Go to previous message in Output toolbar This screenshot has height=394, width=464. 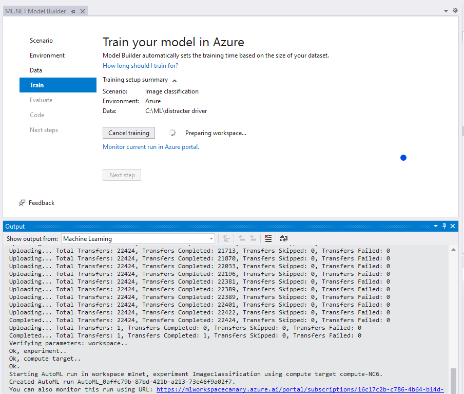coord(241,238)
